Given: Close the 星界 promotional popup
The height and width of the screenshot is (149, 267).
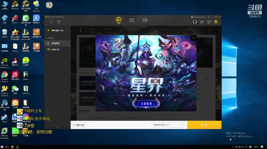Looking at the screenshot, I should [194, 38].
